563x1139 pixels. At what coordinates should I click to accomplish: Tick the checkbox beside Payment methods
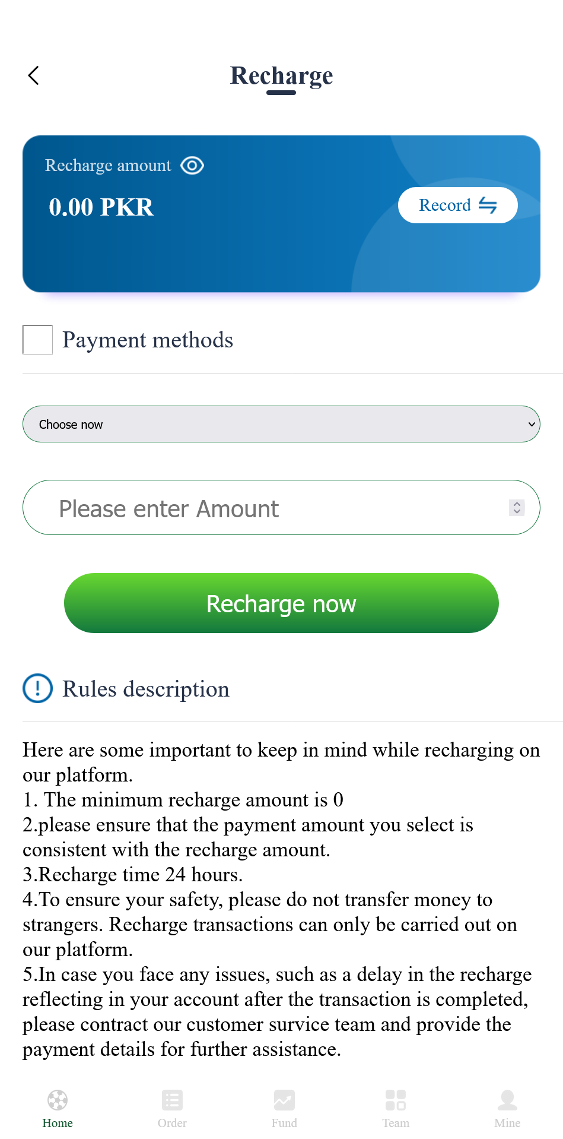pyautogui.click(x=37, y=340)
